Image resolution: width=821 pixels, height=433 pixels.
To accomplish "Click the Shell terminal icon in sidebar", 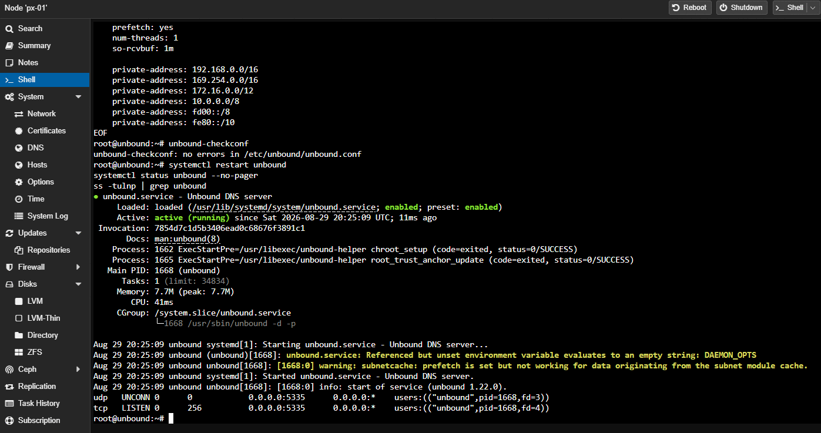I will pos(9,79).
